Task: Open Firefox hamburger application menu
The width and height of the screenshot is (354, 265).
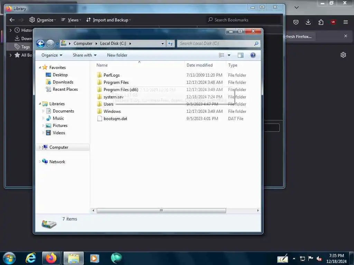Action: (x=346, y=22)
